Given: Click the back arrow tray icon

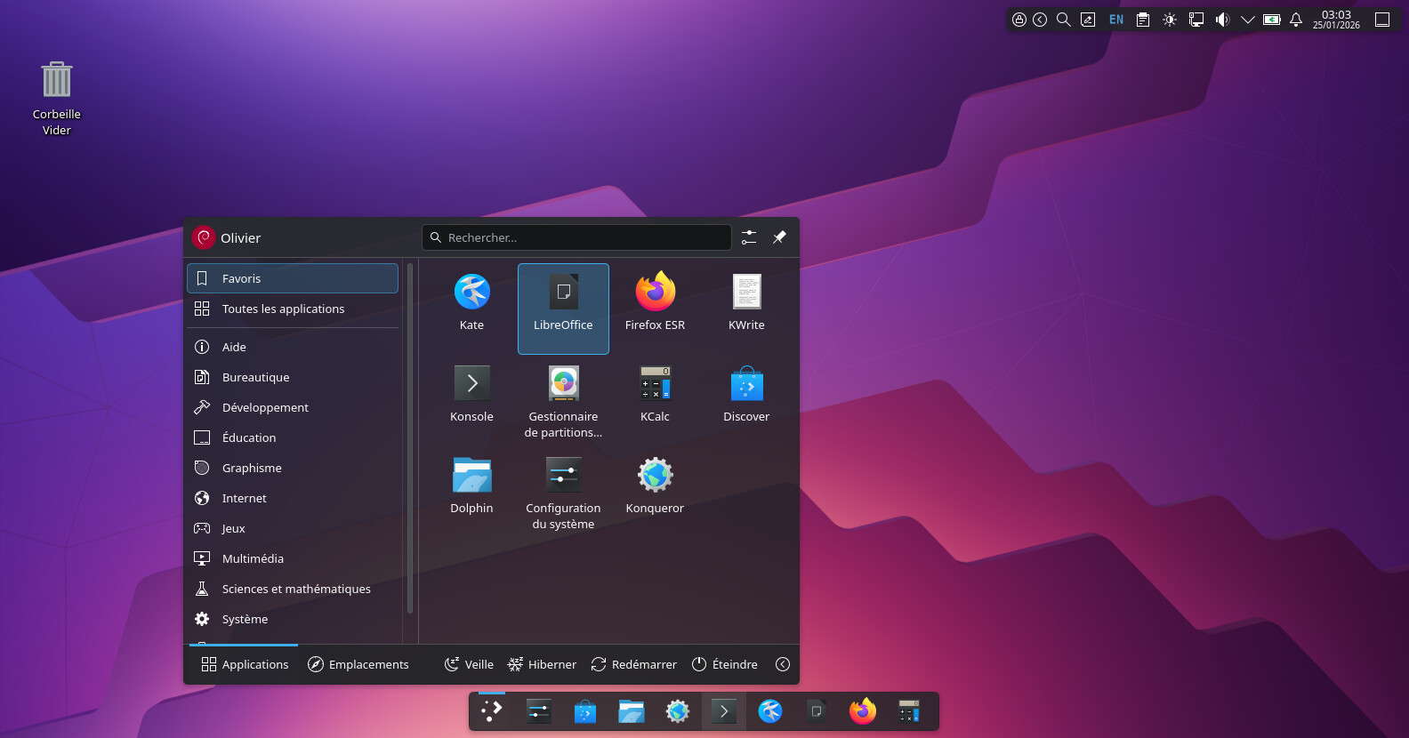Looking at the screenshot, I should [1040, 20].
